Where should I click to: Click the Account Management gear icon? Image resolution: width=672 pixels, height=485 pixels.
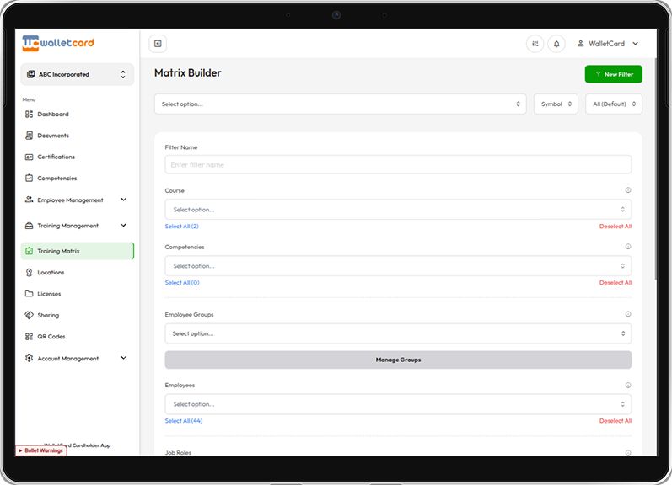pyautogui.click(x=29, y=358)
